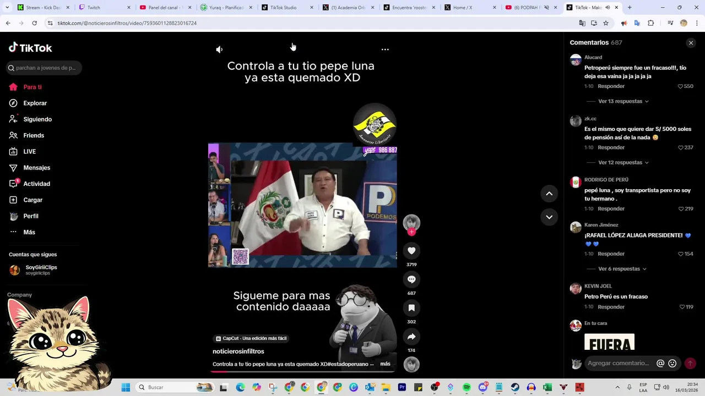
Task: Post comment with the red arrow button
Action: coord(690,363)
